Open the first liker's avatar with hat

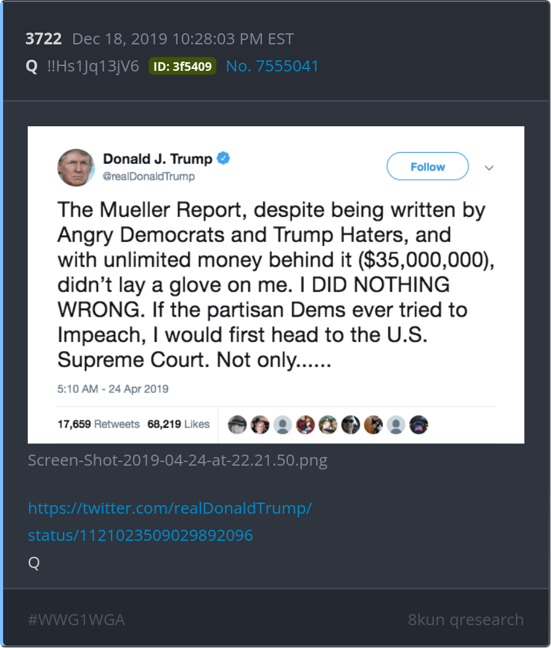pos(237,424)
